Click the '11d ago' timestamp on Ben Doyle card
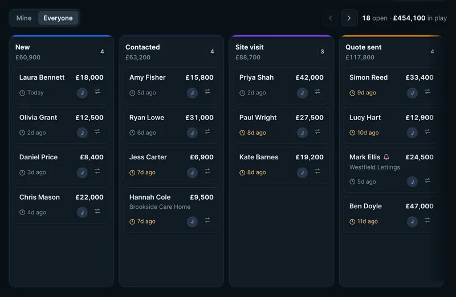This screenshot has height=297, width=456. coord(364,221)
